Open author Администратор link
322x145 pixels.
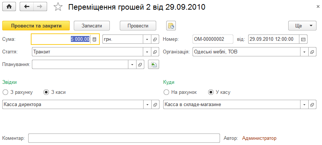click(259, 138)
